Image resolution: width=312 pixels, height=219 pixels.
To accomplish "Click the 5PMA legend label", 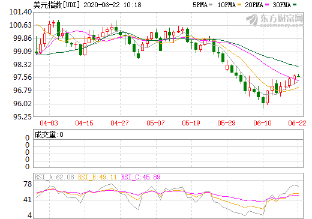I will (x=200, y=5).
